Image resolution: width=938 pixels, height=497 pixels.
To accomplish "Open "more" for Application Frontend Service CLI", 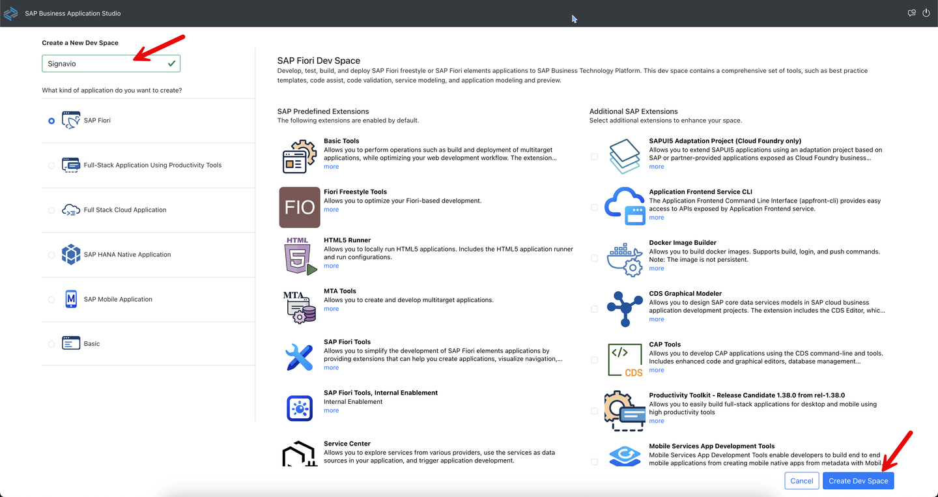I will (x=657, y=218).
